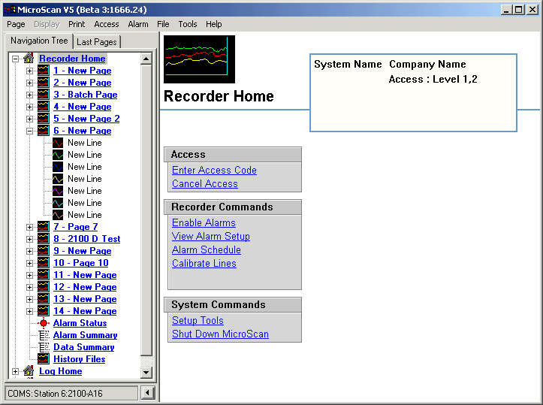Open the Tools menu
This screenshot has height=405, width=543.
(188, 24)
